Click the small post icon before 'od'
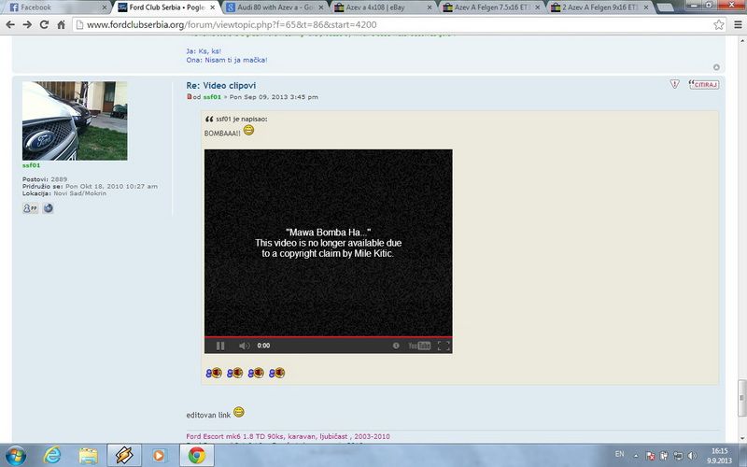Viewport: 747px width, 467px height. pyautogui.click(x=190, y=97)
